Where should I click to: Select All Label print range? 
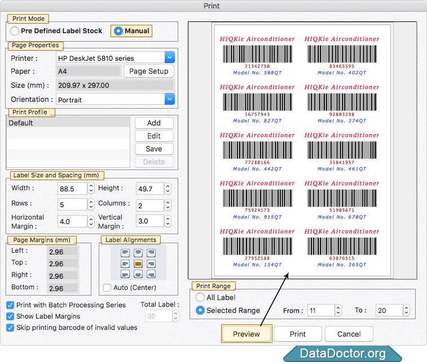tap(200, 297)
